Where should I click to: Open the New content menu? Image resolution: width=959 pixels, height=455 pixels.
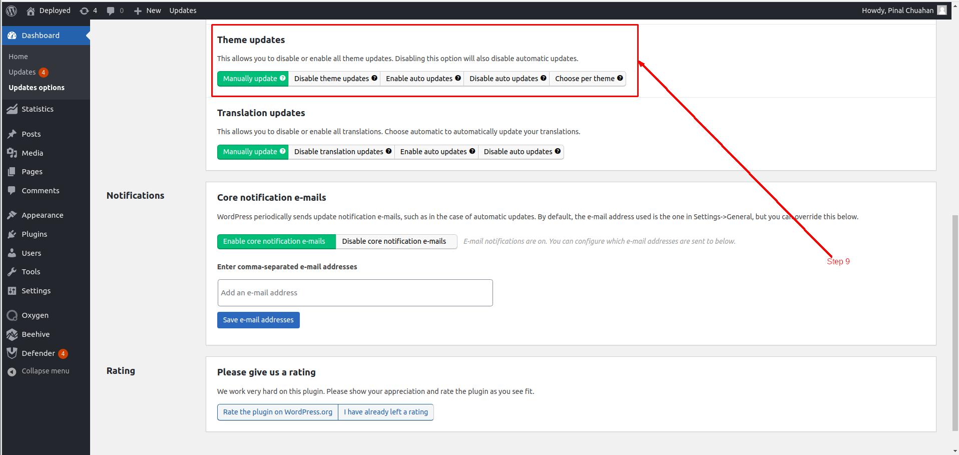(148, 11)
